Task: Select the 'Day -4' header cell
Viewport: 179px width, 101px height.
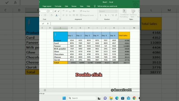Action: [x=97, y=36]
